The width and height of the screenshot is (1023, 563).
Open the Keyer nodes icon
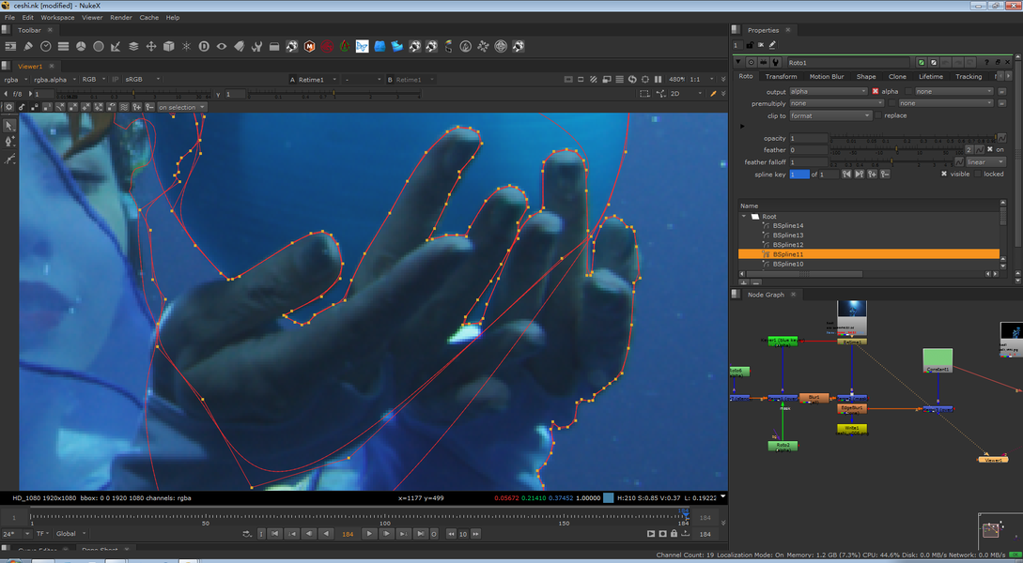tap(116, 46)
